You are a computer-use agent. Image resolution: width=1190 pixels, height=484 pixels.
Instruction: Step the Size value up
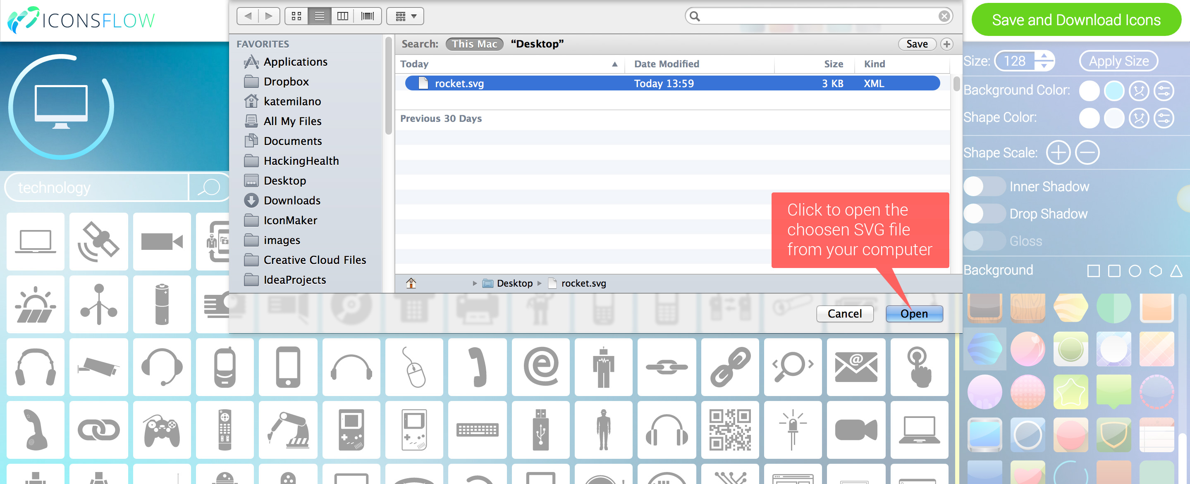tap(1044, 55)
